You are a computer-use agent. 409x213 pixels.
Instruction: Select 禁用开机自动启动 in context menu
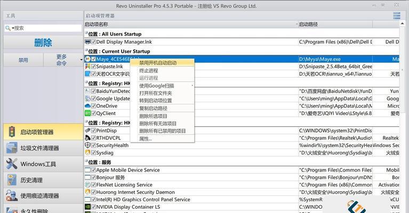point(162,63)
